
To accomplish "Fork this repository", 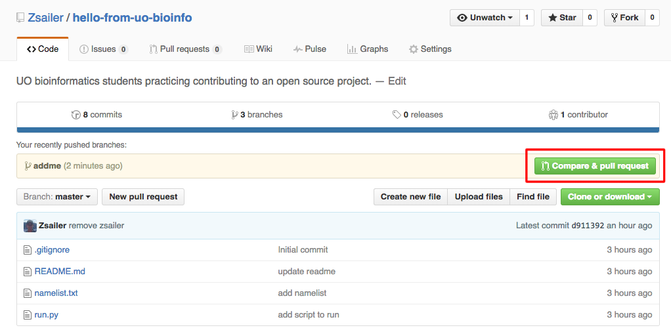I will (624, 18).
